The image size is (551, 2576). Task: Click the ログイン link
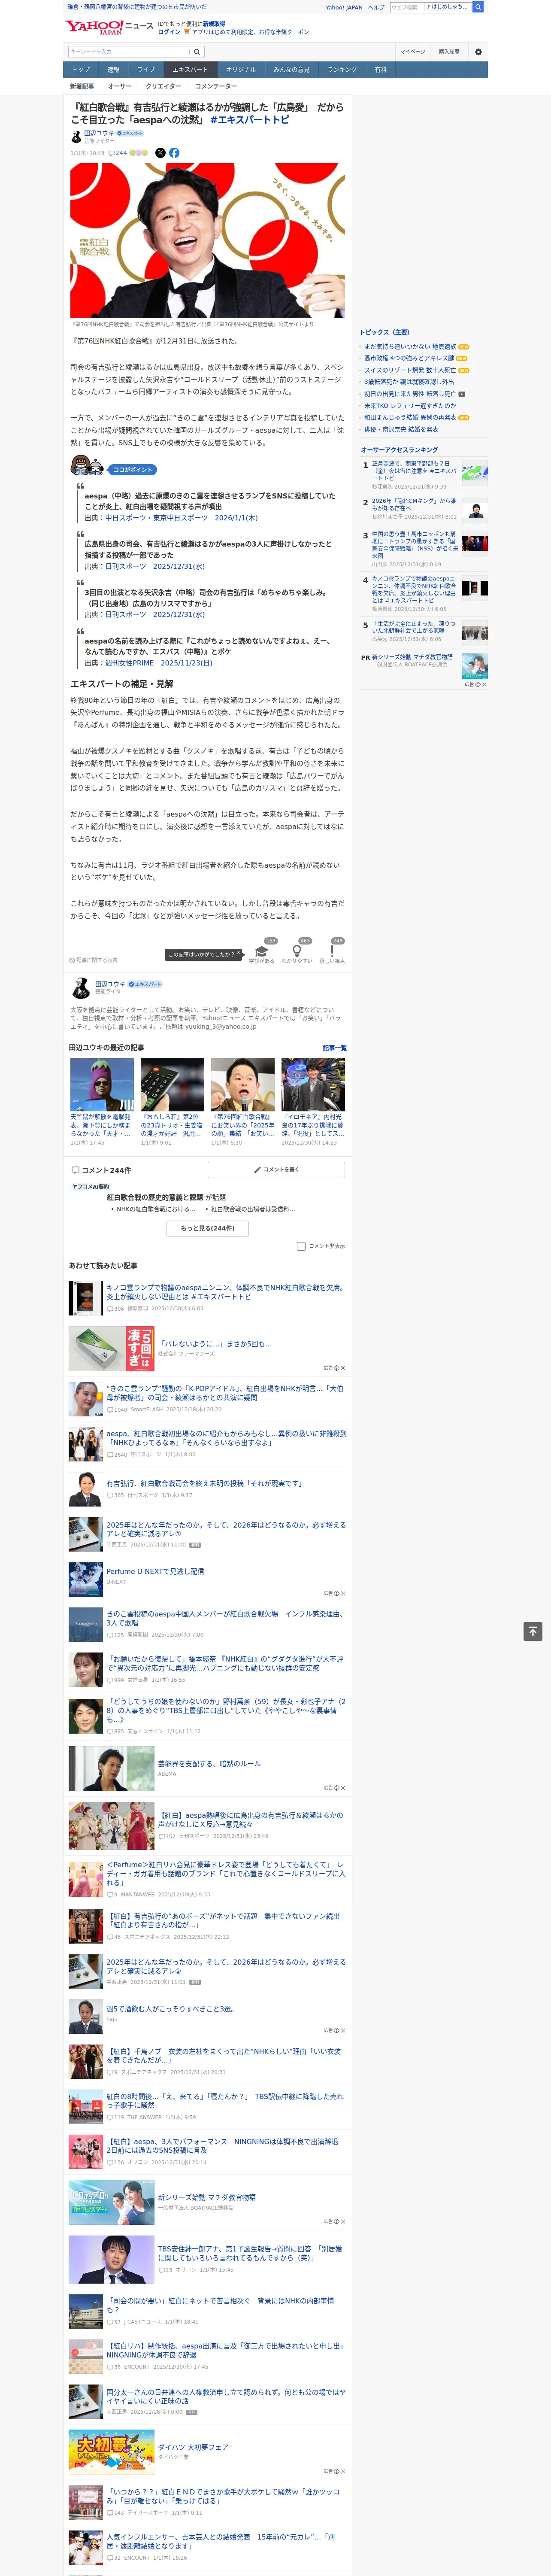(x=169, y=32)
